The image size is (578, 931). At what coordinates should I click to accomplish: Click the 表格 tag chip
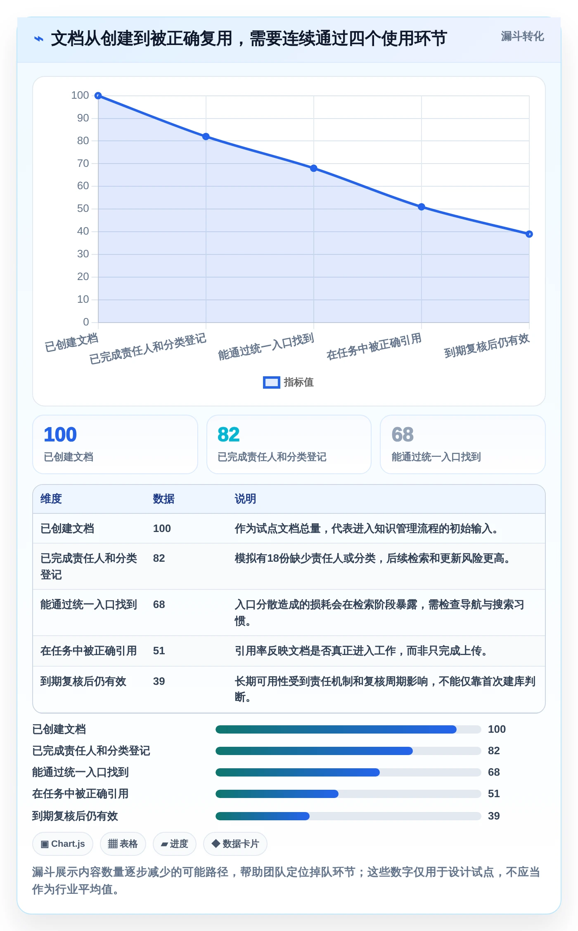coord(123,844)
